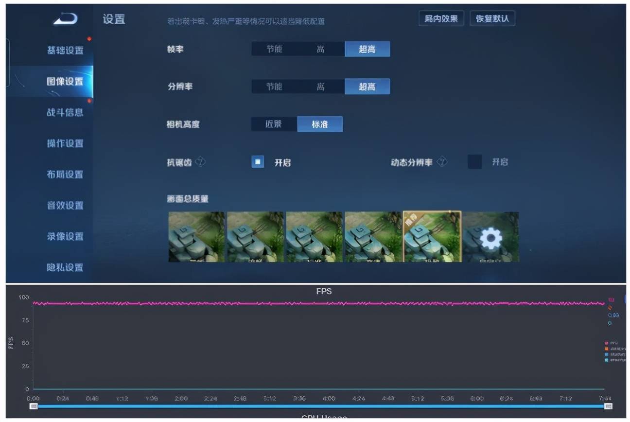This screenshot has height=422, width=630.
Task: Click the 恢复默认 button
Action: pyautogui.click(x=492, y=18)
